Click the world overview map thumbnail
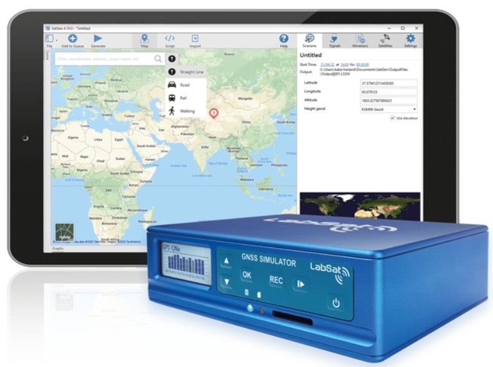This screenshot has width=493, height=367. 360,205
